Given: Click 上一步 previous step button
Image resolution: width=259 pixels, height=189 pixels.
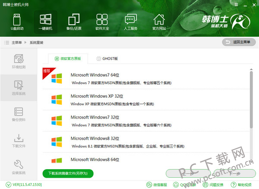Looking at the screenshot, I should tap(188, 173).
